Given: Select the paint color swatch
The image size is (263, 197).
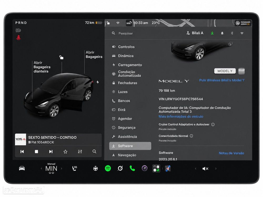Looking at the screenshot, I should point(241,71).
